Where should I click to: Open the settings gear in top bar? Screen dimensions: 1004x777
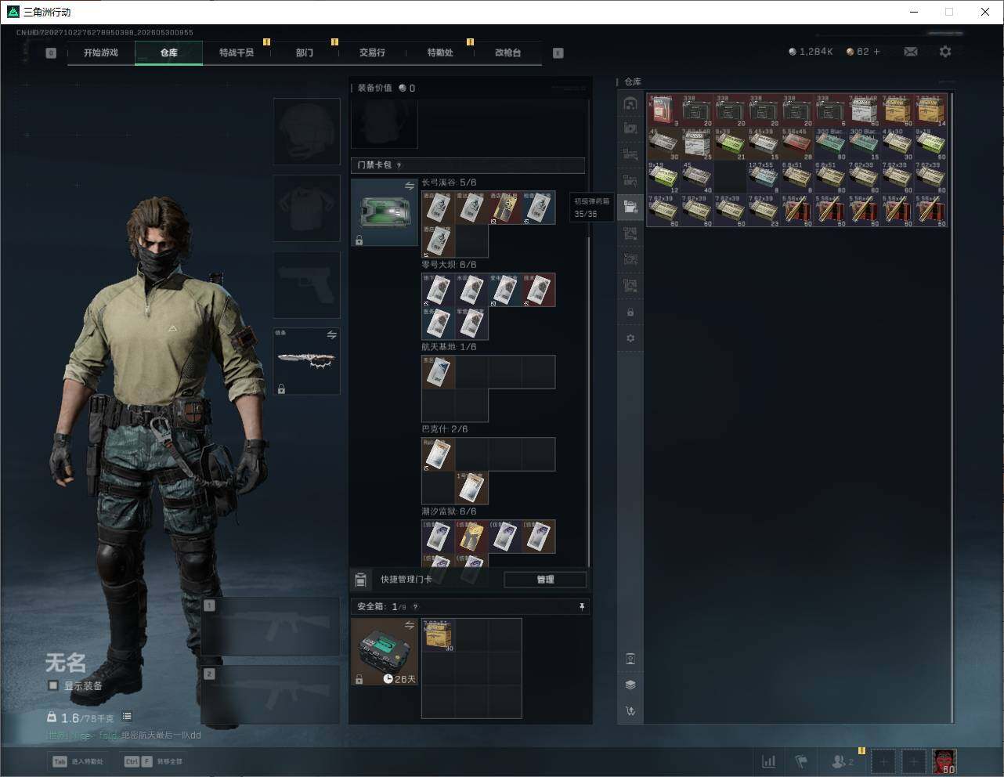(945, 52)
